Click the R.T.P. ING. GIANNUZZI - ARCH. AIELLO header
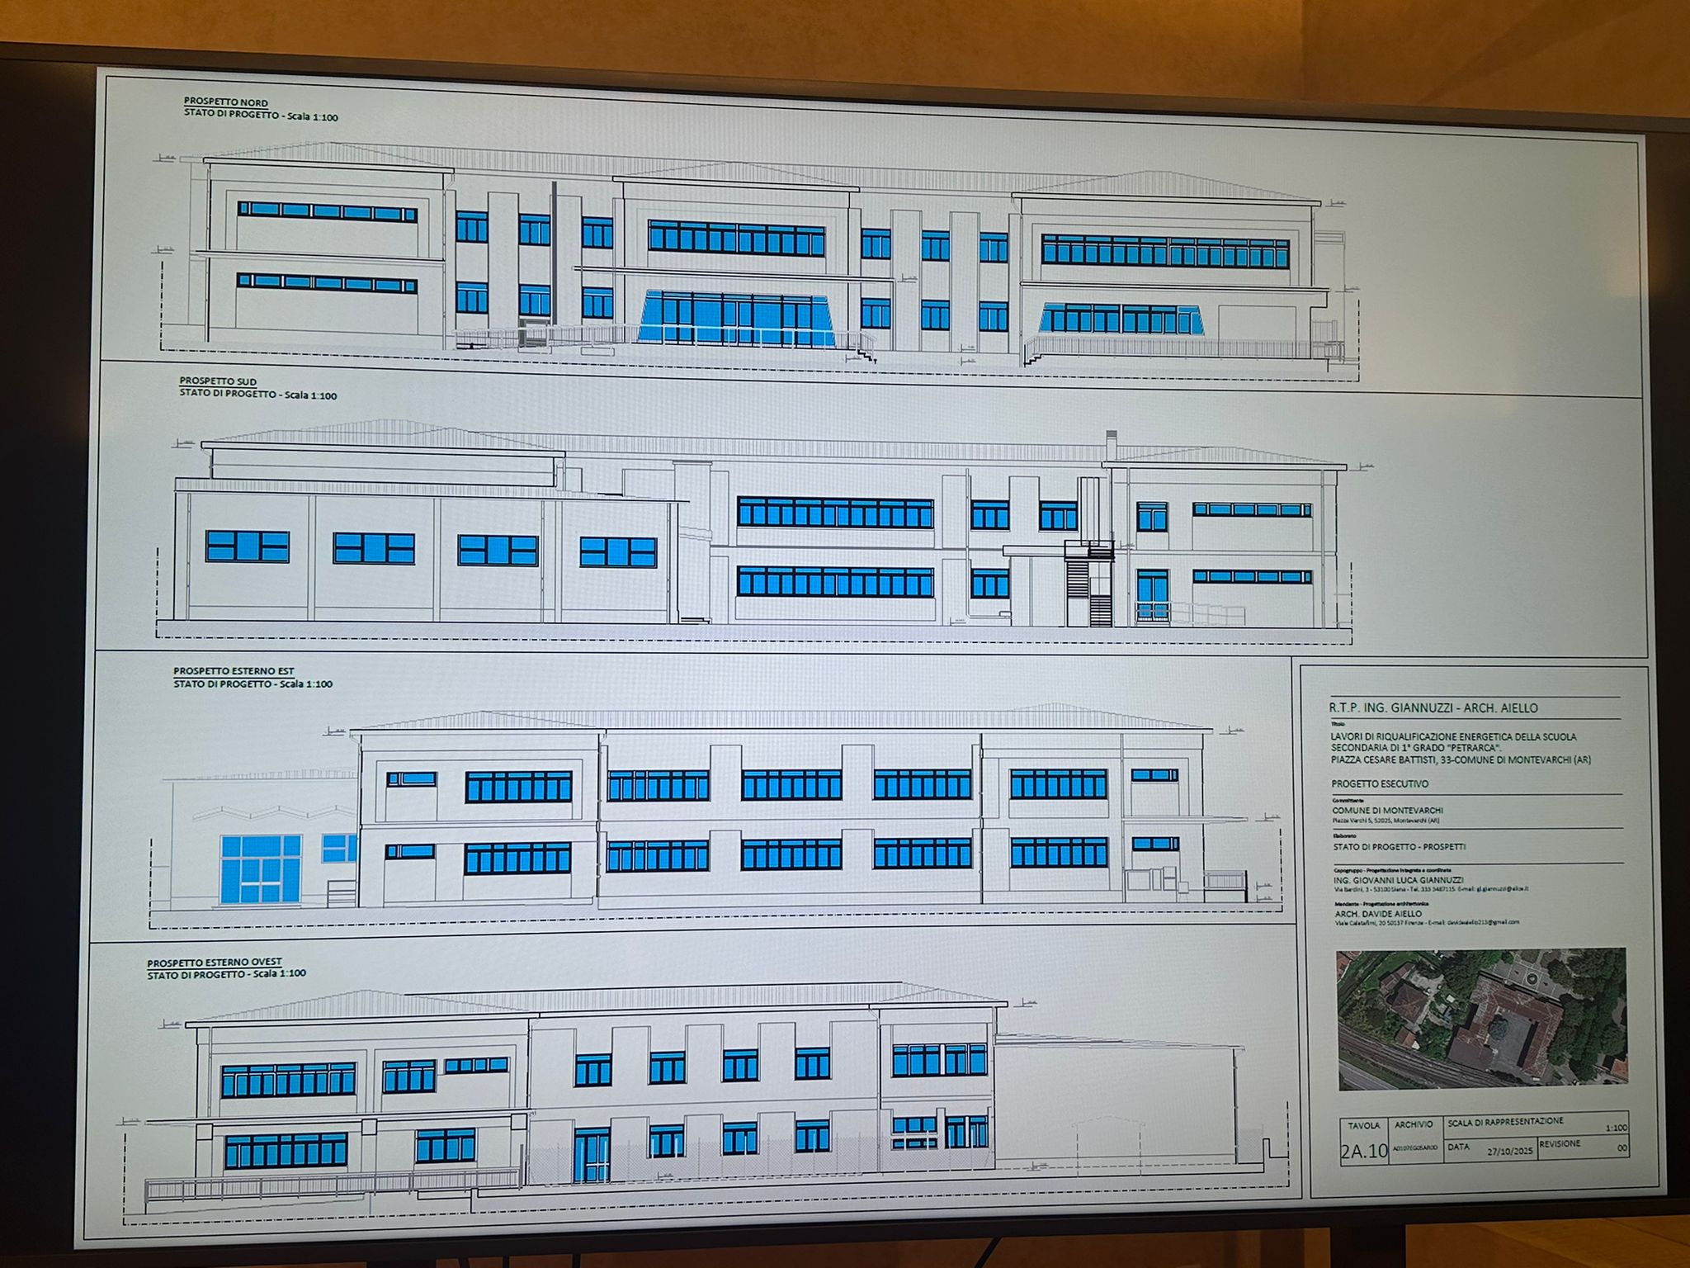Screen dimensions: 1690x1268 [x=1433, y=707]
